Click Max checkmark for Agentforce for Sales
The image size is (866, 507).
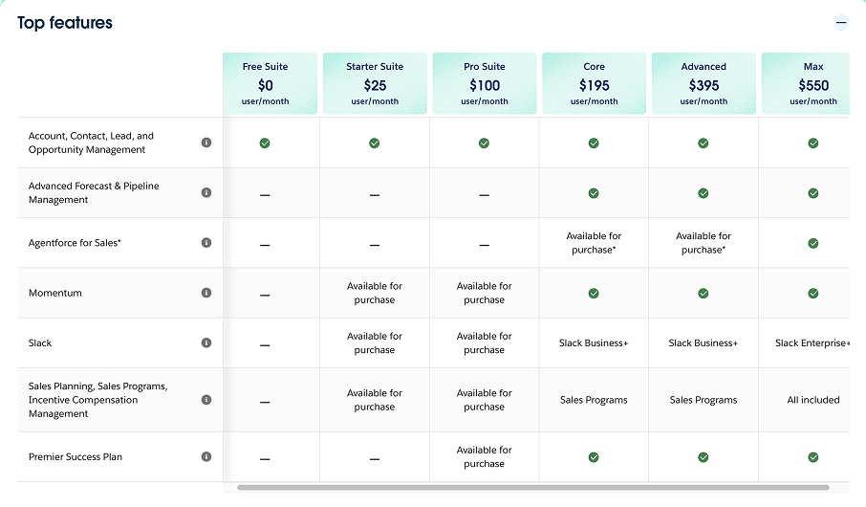[x=813, y=243]
